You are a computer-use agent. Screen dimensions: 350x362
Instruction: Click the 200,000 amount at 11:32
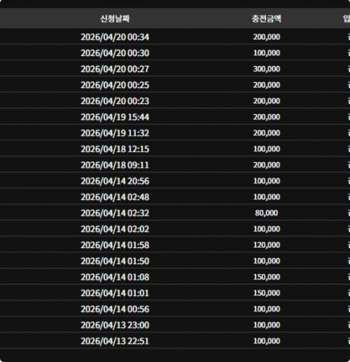(267, 133)
